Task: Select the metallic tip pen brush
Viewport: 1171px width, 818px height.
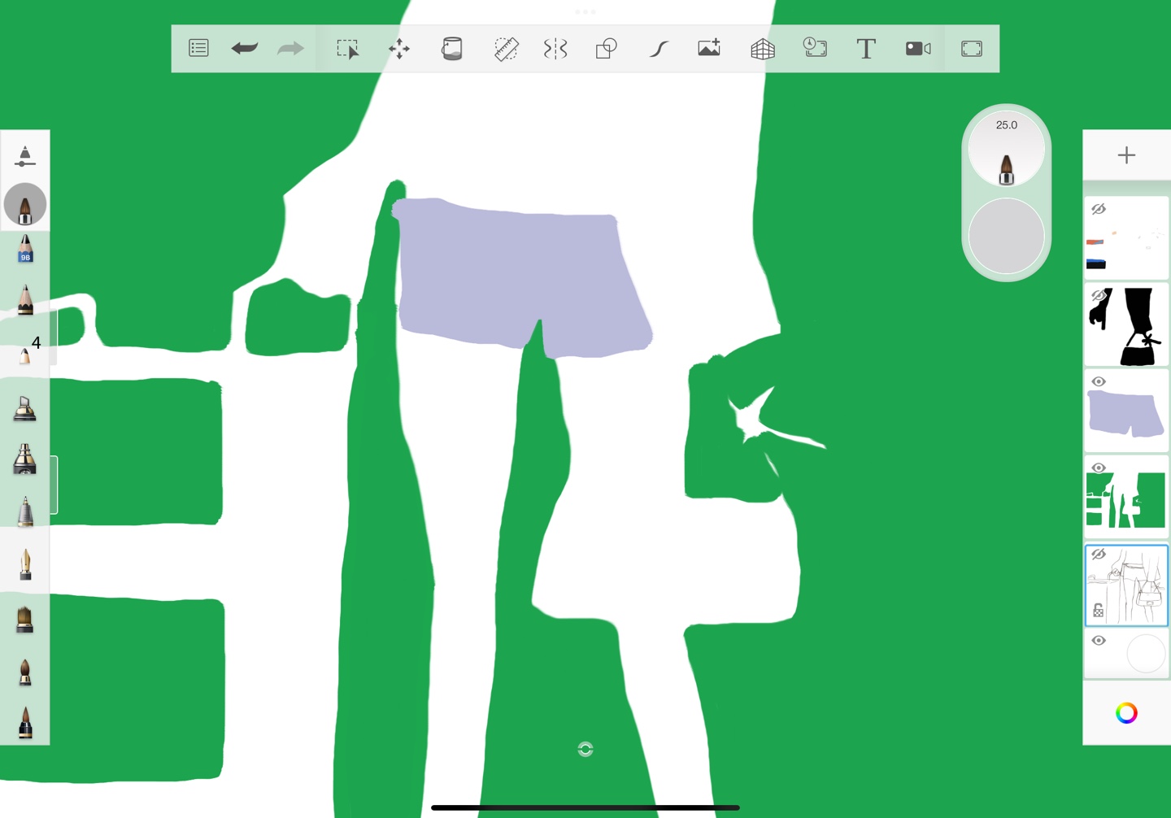Action: [x=25, y=512]
